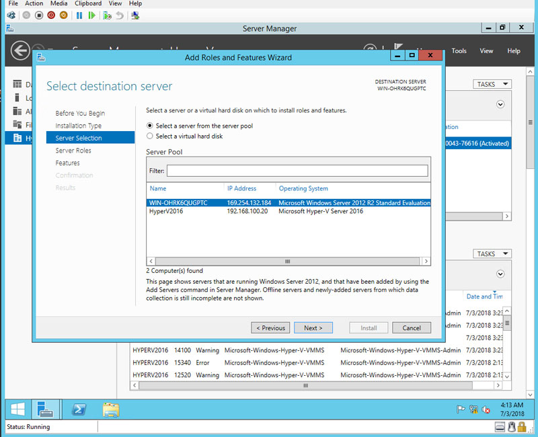This screenshot has width=538, height=437.
Task: Click the Turn Off VM stop icon
Action: pos(39,15)
